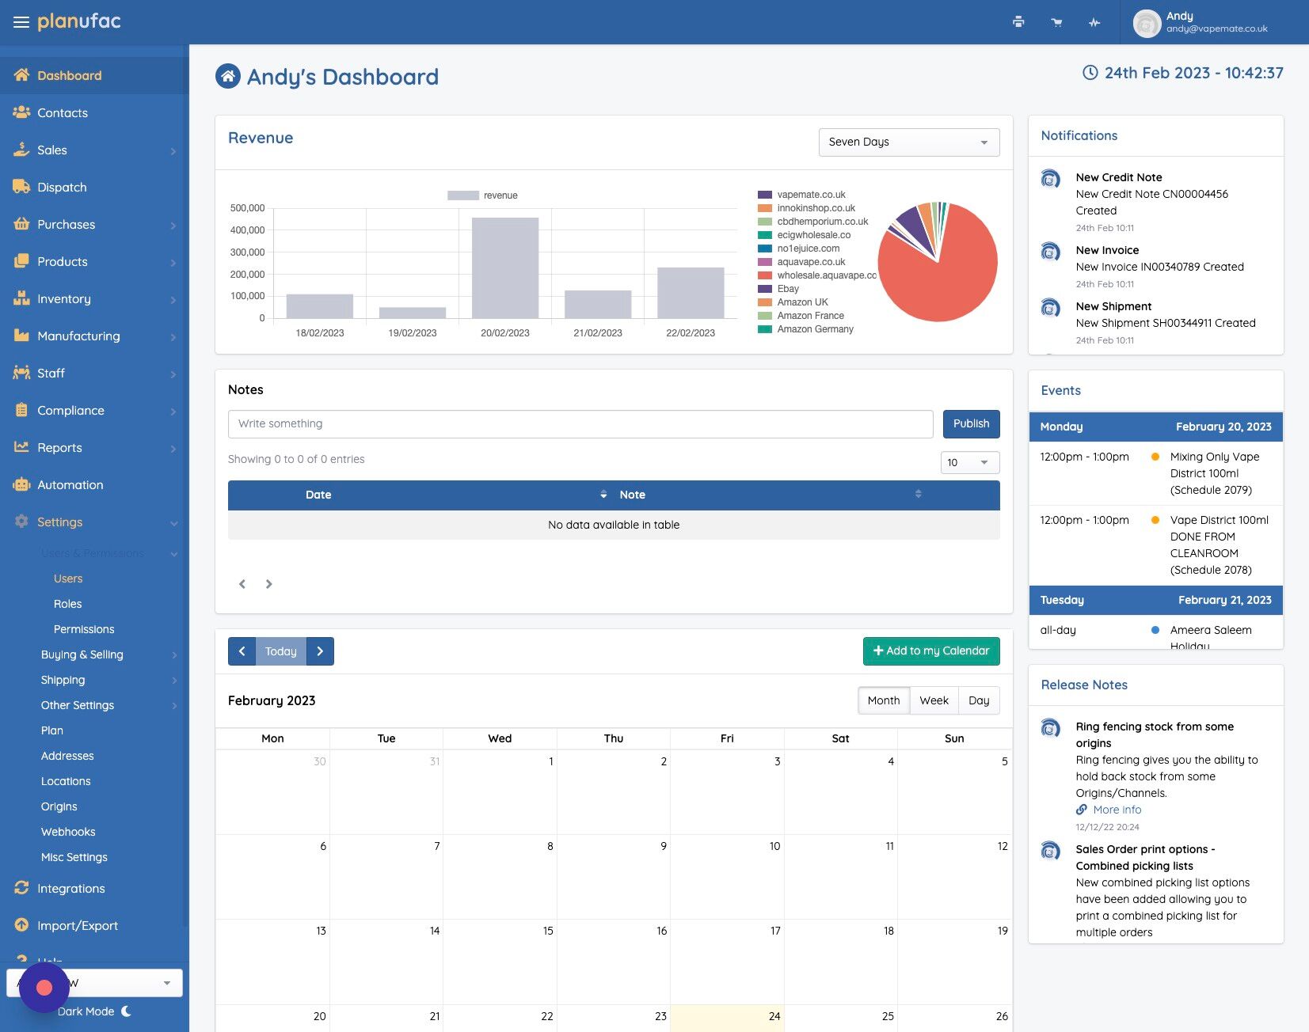Open the Notes entries-per-page dropdown showing 10
The height and width of the screenshot is (1032, 1309).
(x=970, y=462)
